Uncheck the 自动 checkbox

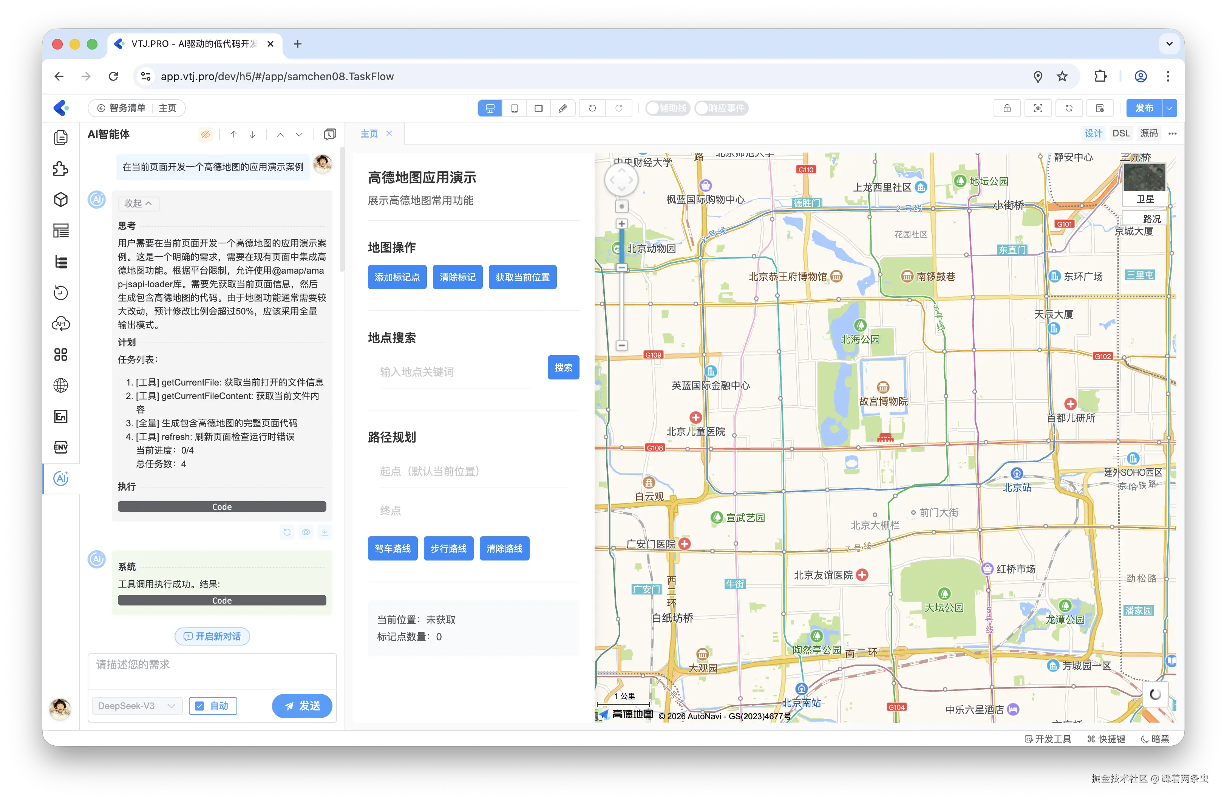coord(200,706)
